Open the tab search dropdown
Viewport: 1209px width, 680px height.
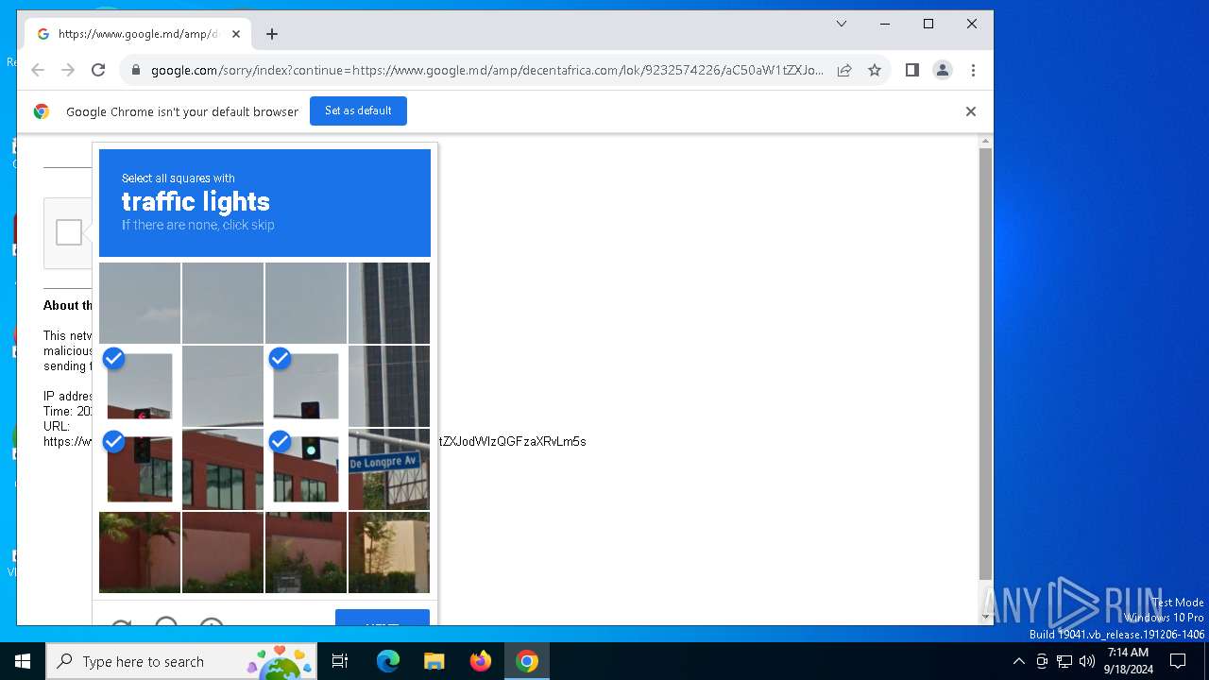pyautogui.click(x=841, y=24)
